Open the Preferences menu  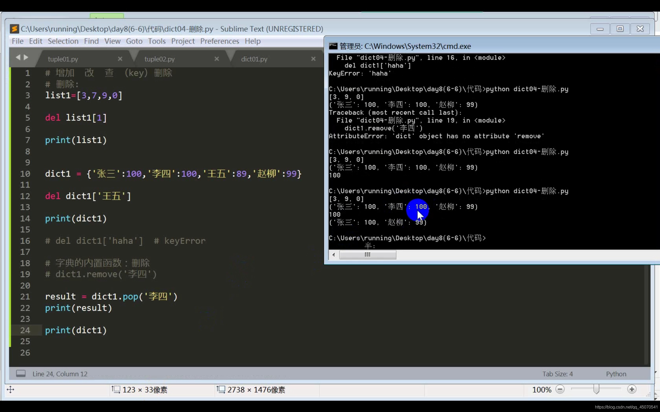click(220, 41)
